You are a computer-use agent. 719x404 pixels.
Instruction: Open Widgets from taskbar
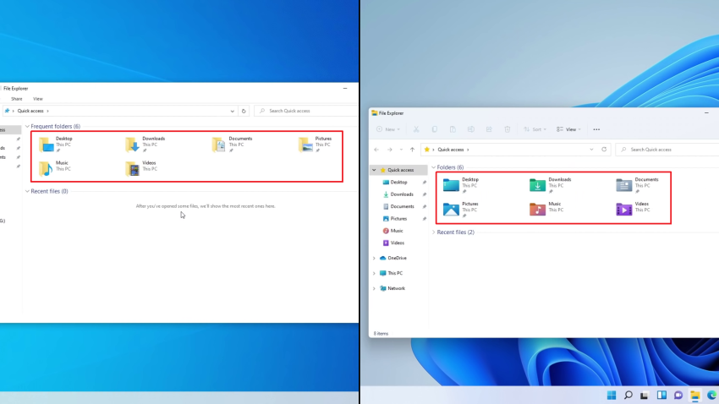(x=661, y=395)
